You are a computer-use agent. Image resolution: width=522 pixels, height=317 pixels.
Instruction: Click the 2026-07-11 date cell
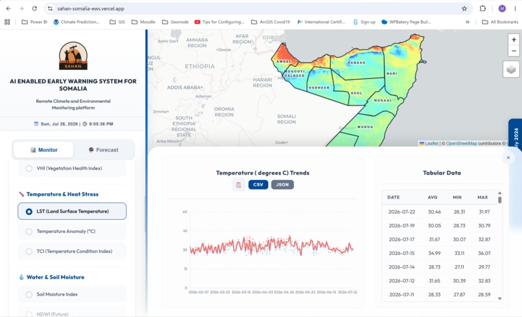tap(402, 295)
